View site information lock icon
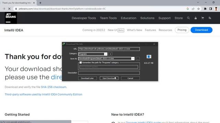 pos(16,9)
